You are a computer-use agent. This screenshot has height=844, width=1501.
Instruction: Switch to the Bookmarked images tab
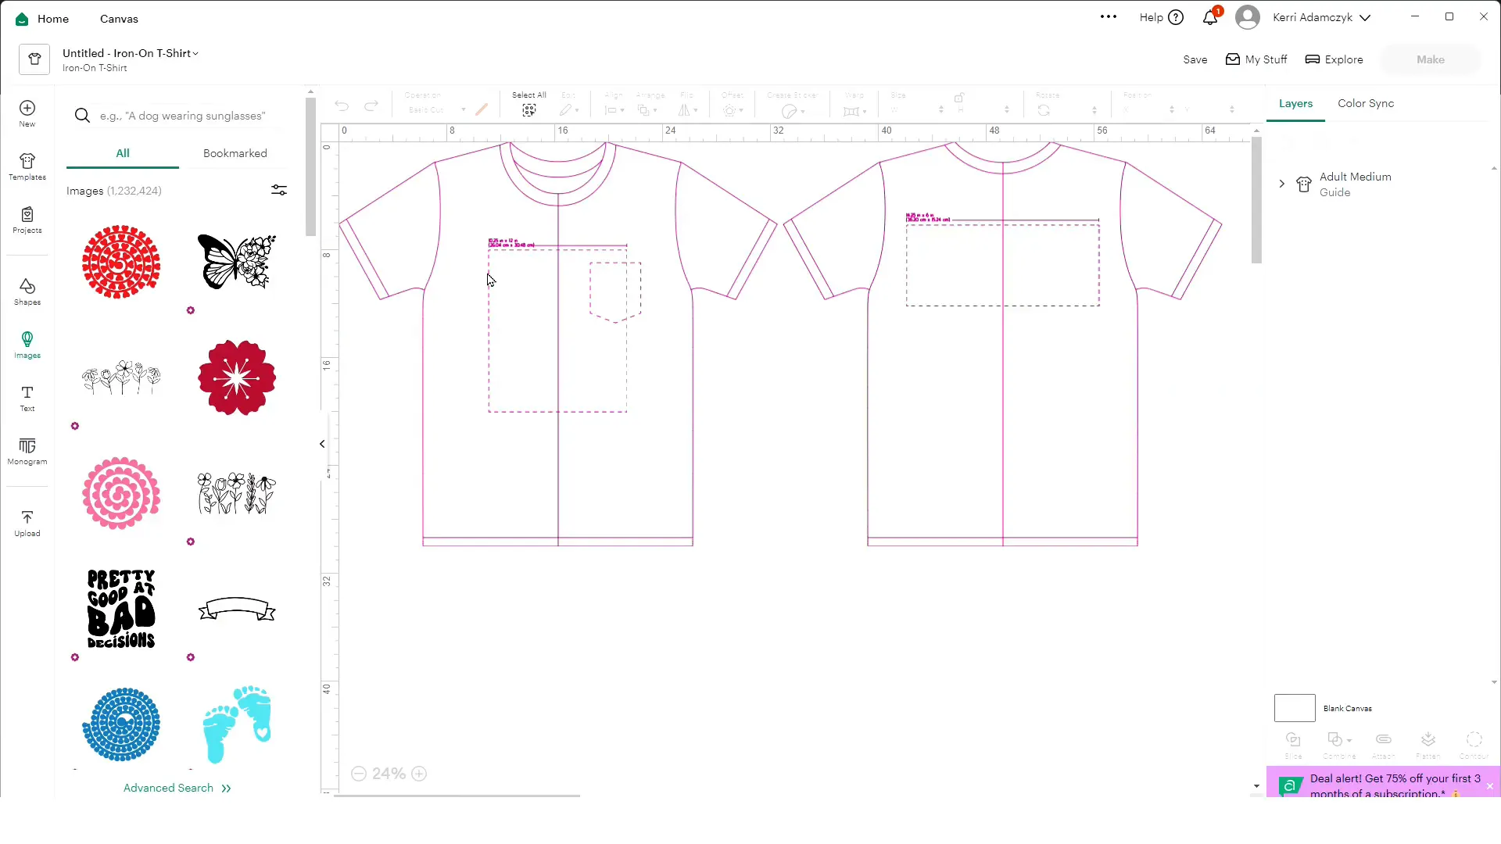click(235, 152)
